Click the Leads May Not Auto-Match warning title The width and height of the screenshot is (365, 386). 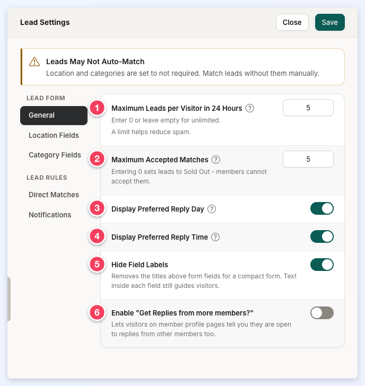tap(95, 62)
